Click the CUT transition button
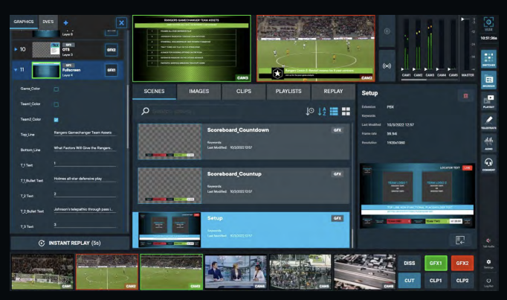This screenshot has width=507, height=300. 410,280
